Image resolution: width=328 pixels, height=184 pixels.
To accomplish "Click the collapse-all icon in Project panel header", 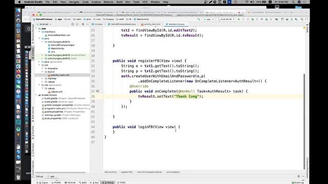I will coord(77,24).
